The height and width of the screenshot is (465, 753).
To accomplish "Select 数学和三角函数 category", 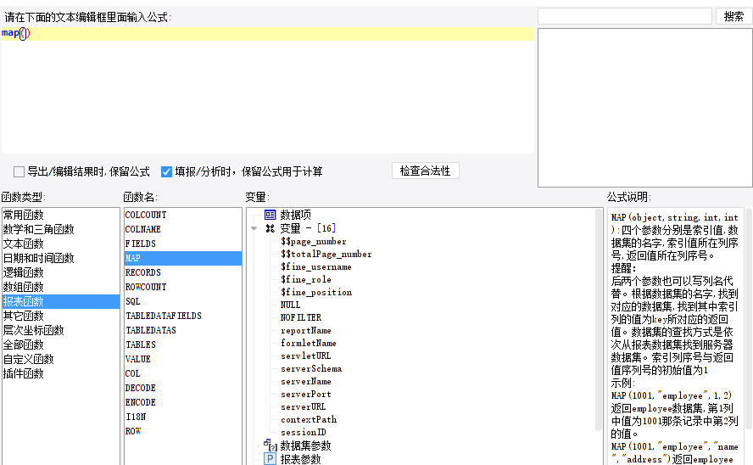I will point(60,229).
